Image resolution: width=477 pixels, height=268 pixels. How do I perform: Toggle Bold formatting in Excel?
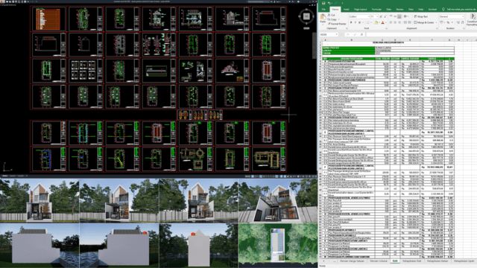[x=351, y=22]
